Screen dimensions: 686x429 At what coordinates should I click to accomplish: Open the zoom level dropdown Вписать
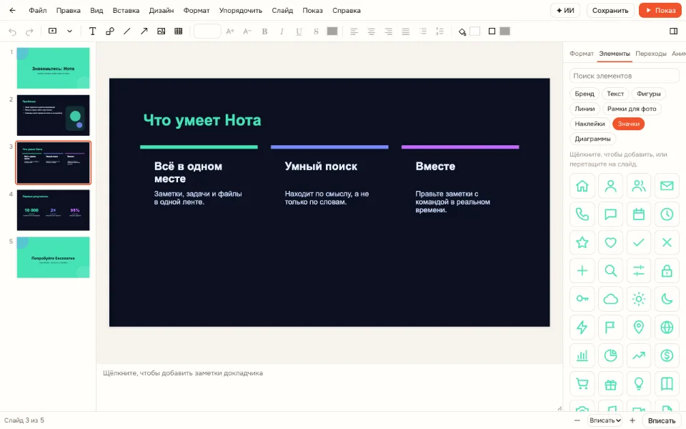click(x=605, y=420)
